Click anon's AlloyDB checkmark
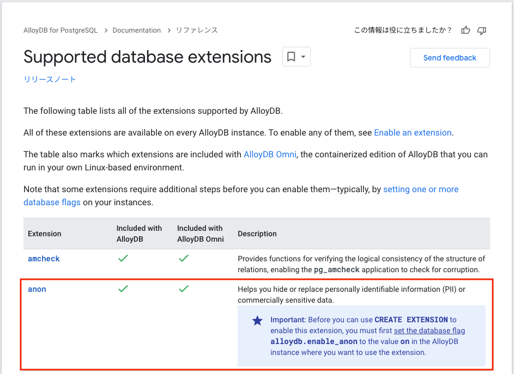The width and height of the screenshot is (514, 374). coord(123,289)
